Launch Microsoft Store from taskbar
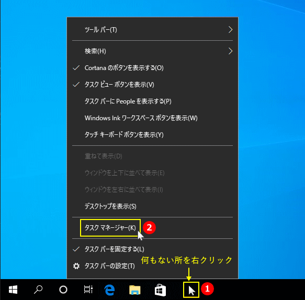305x300 pixels. coord(160,290)
